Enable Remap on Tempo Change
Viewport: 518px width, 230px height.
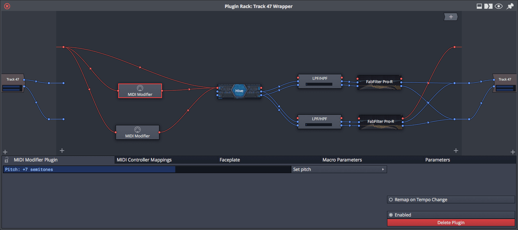pos(391,200)
